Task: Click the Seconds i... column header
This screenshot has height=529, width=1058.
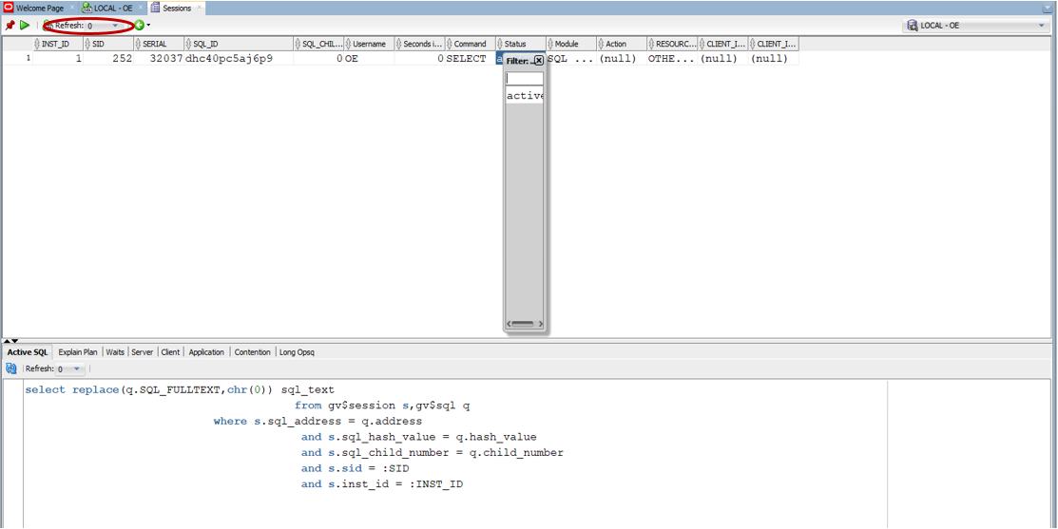Action: [x=420, y=44]
